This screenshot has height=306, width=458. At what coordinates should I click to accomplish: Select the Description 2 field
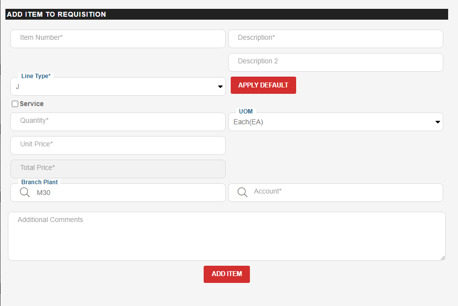(x=336, y=62)
